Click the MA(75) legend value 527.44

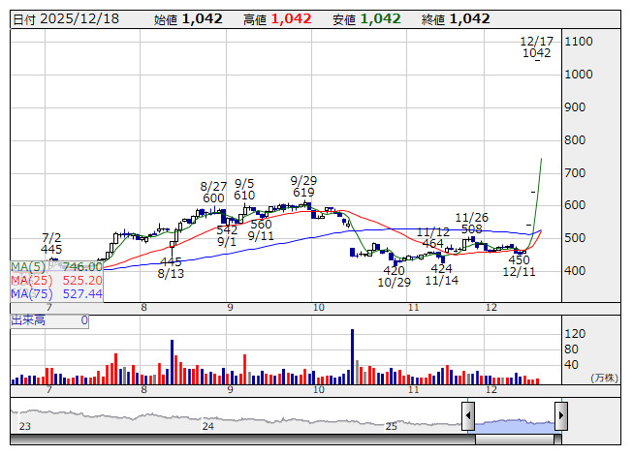coord(82,294)
